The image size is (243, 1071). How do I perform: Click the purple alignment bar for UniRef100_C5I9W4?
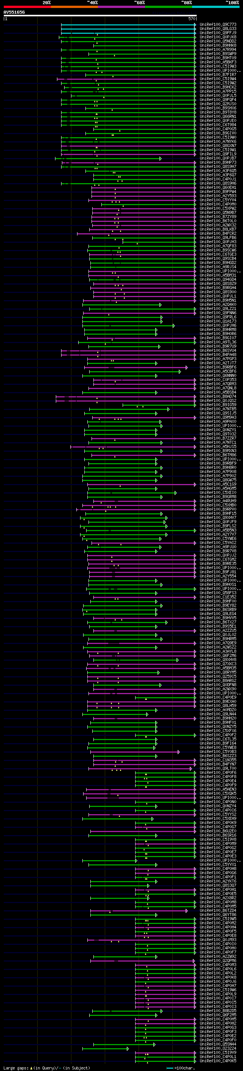click(x=126, y=79)
